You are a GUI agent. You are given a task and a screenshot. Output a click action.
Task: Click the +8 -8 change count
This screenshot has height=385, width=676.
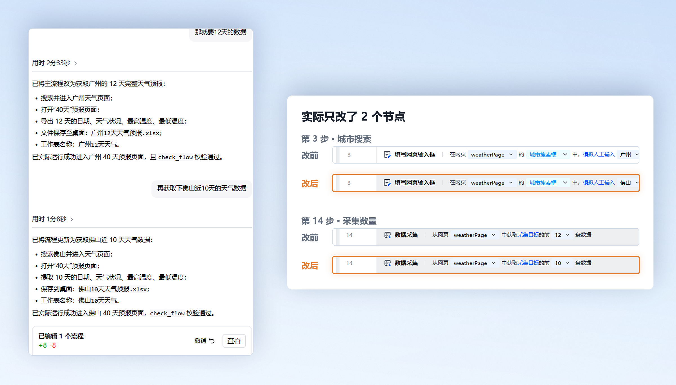click(x=47, y=345)
